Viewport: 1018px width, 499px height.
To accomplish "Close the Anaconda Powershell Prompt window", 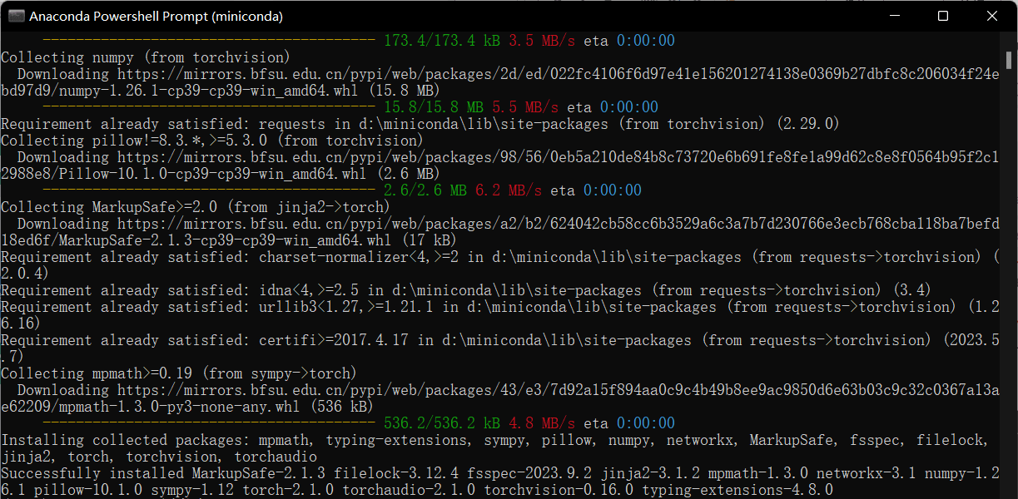I will (992, 16).
